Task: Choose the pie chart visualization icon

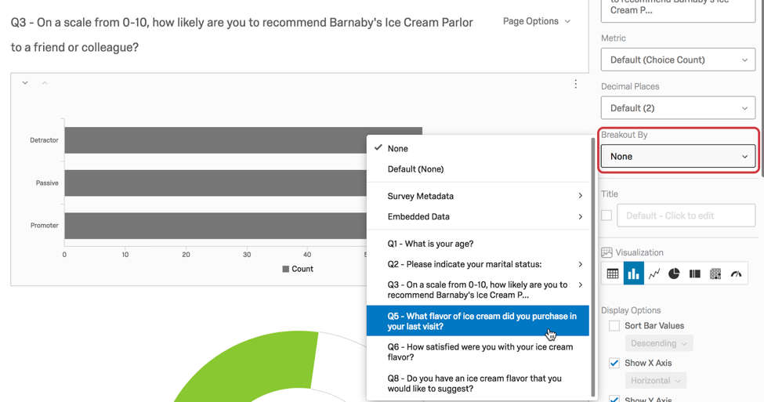Action: coord(675,273)
